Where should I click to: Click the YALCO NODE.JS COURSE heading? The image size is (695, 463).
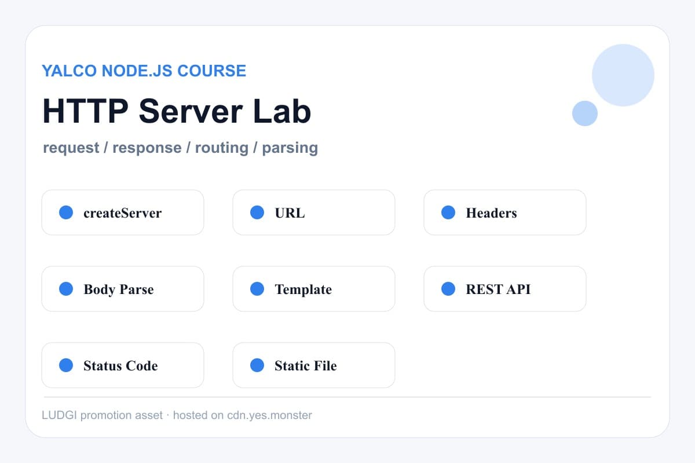[144, 71]
